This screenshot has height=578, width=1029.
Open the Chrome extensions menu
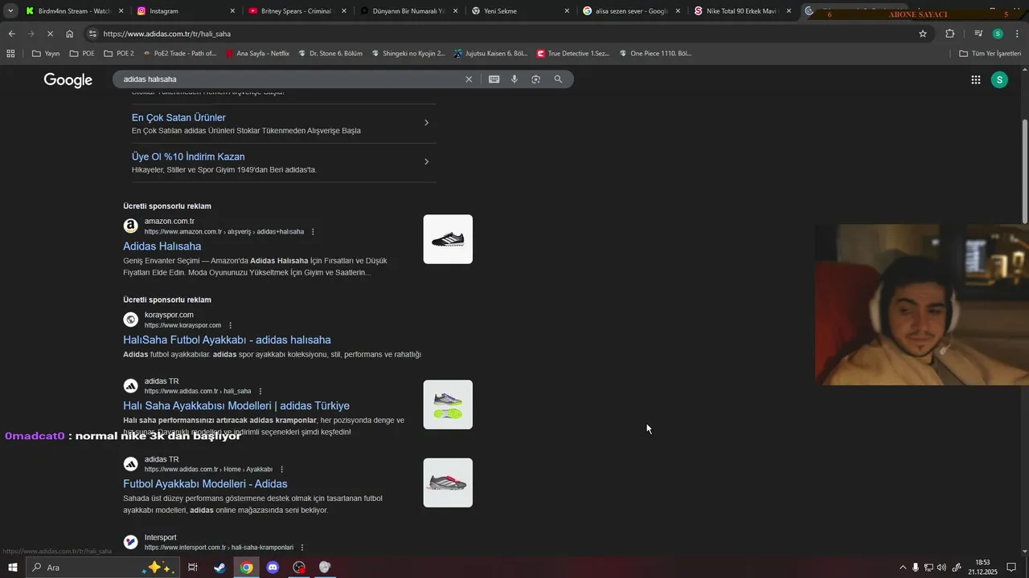pyautogui.click(x=950, y=34)
